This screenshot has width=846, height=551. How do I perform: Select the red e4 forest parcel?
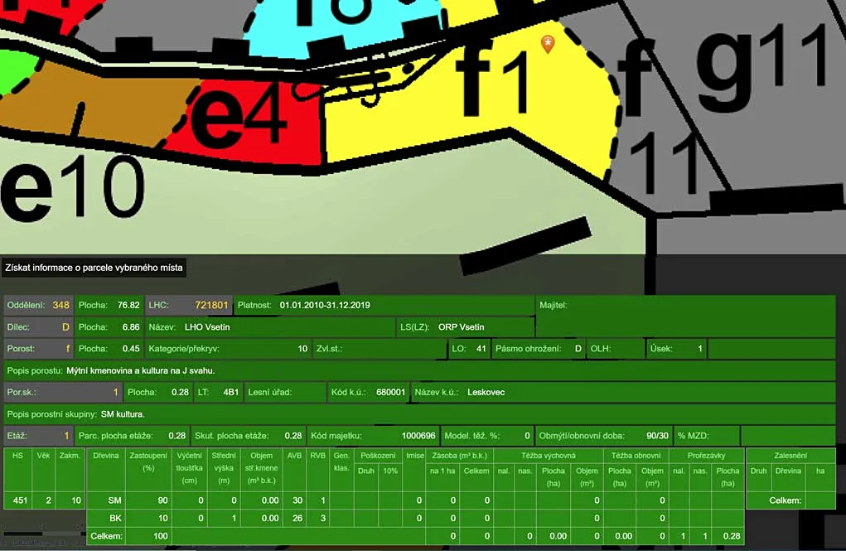coord(249,124)
